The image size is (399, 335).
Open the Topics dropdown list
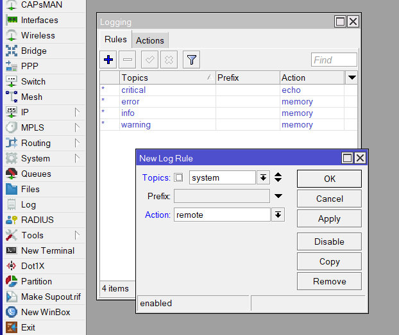[263, 178]
